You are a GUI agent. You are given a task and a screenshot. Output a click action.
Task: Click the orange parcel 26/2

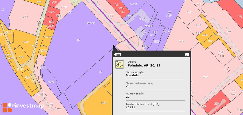(25, 42)
